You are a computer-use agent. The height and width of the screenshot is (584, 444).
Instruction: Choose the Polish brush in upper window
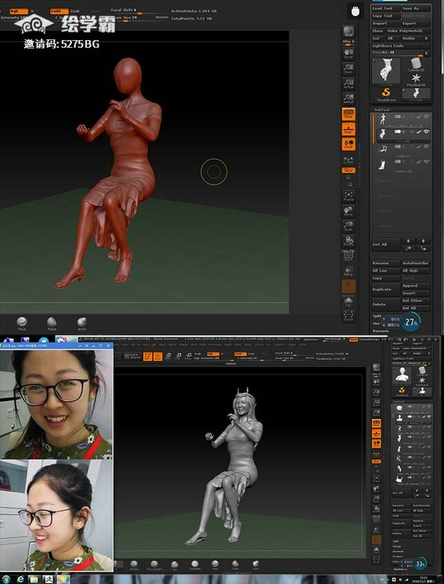(52, 323)
